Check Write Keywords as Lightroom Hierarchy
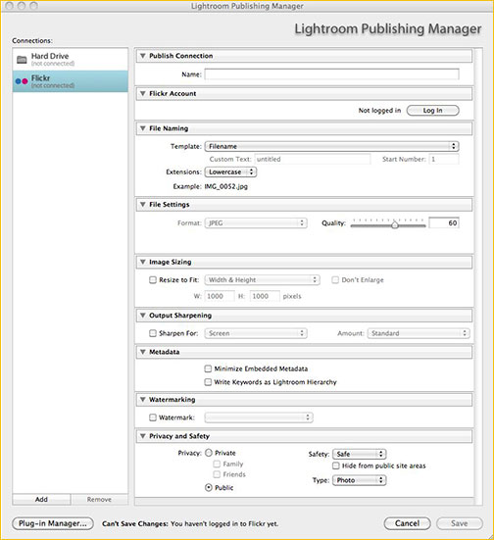The height and width of the screenshot is (540, 494). (x=208, y=382)
